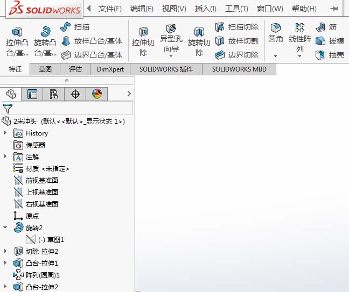The height and width of the screenshot is (292, 349).
Task: Click the panel split handle dot
Action: point(67,81)
